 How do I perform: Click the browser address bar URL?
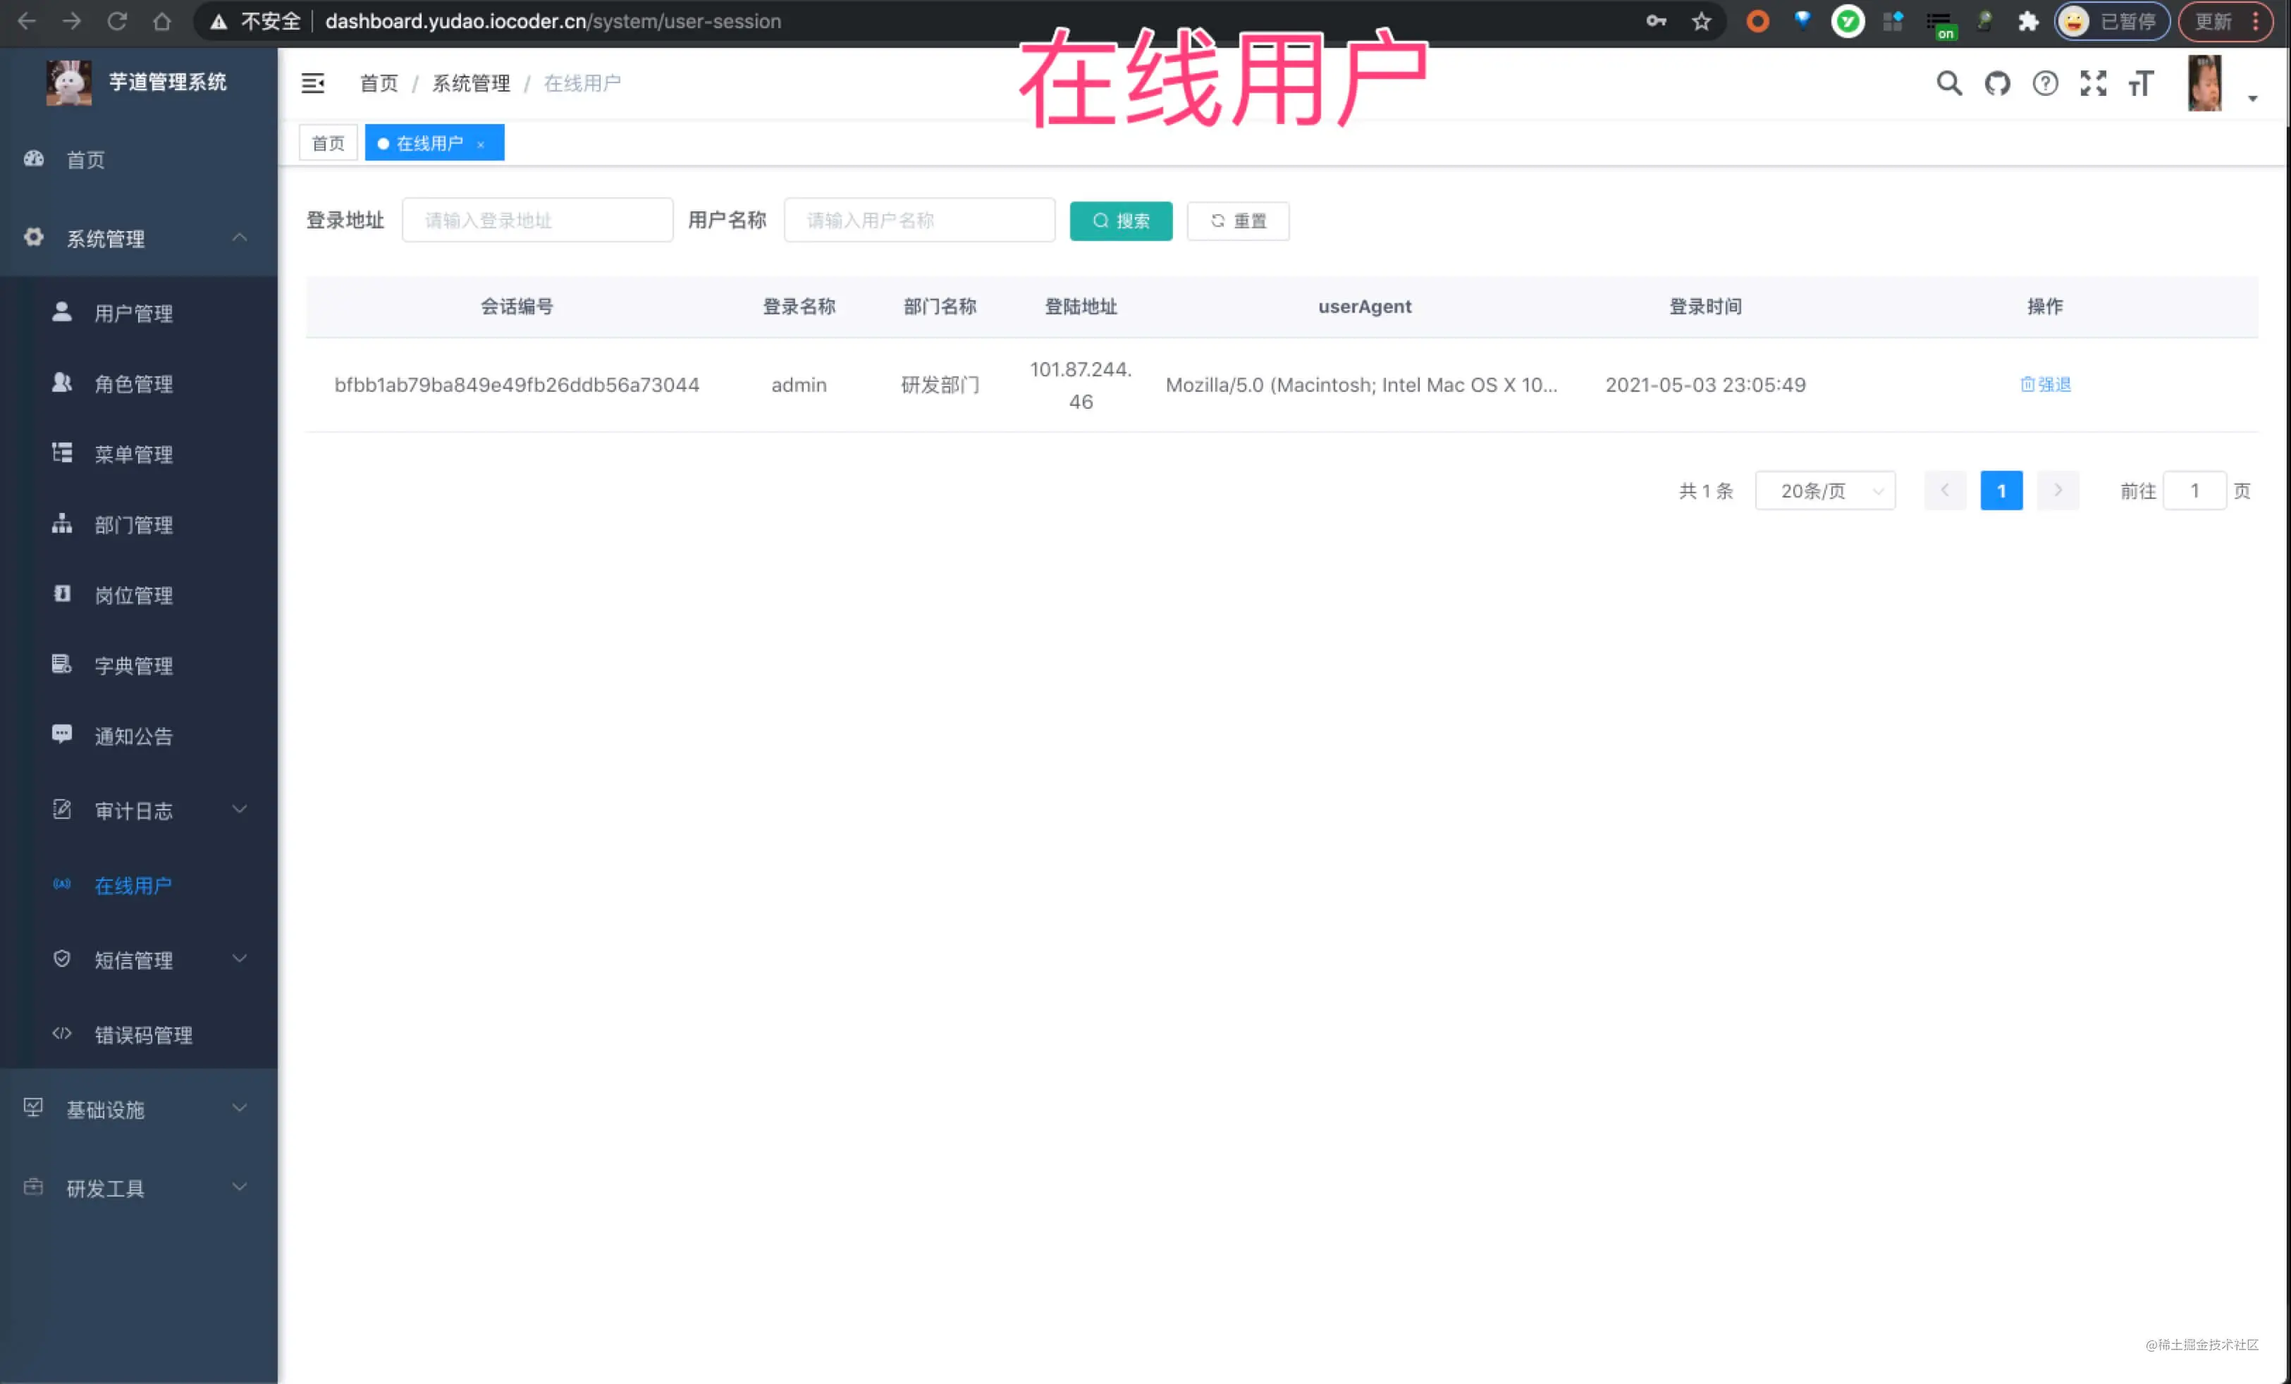click(x=553, y=21)
